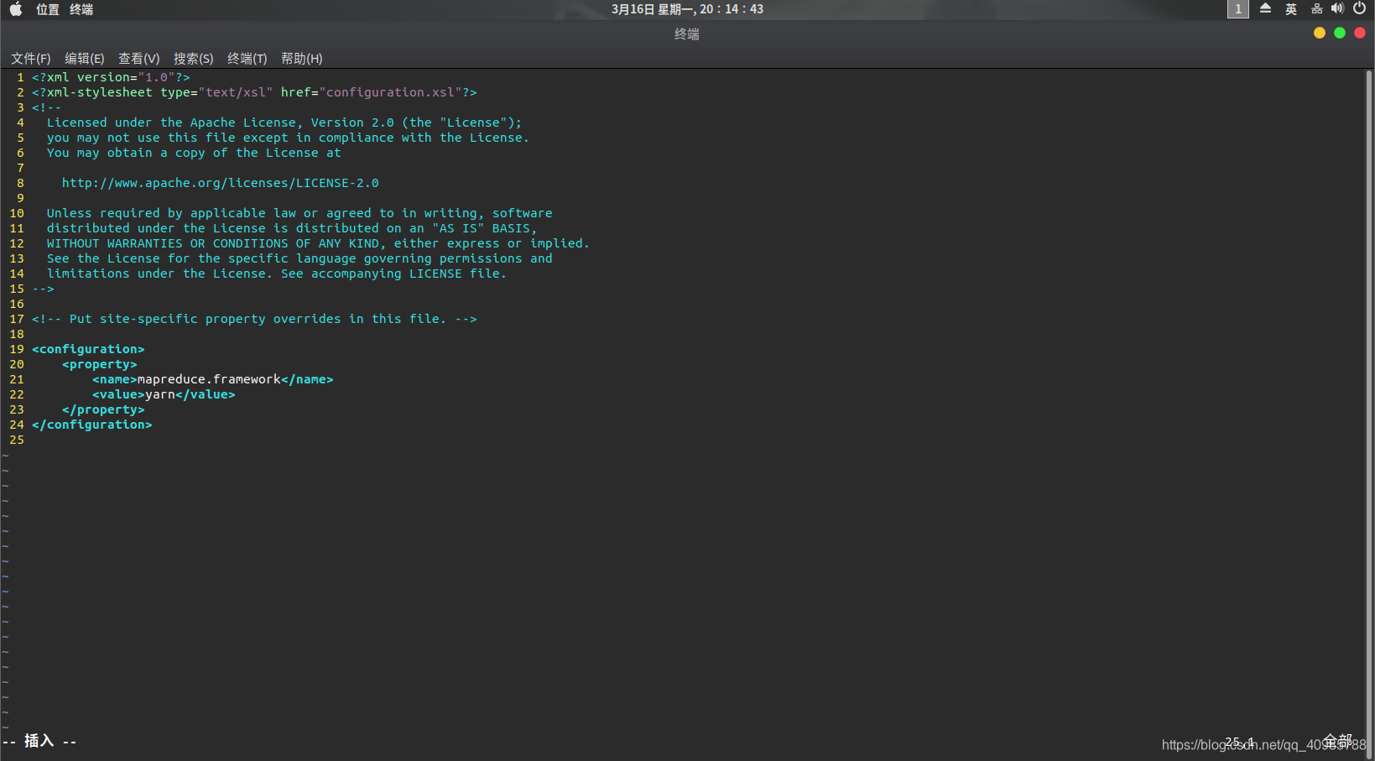1375x761 pixels.
Task: Open the wired network status icon
Action: (x=1317, y=9)
